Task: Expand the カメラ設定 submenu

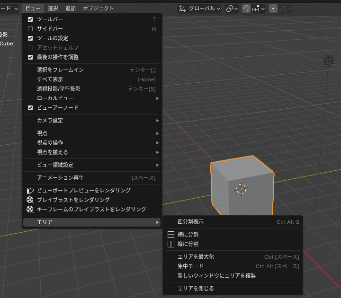Action: 92,121
